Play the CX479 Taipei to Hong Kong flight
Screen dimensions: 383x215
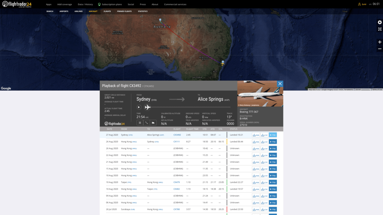coord(273,182)
